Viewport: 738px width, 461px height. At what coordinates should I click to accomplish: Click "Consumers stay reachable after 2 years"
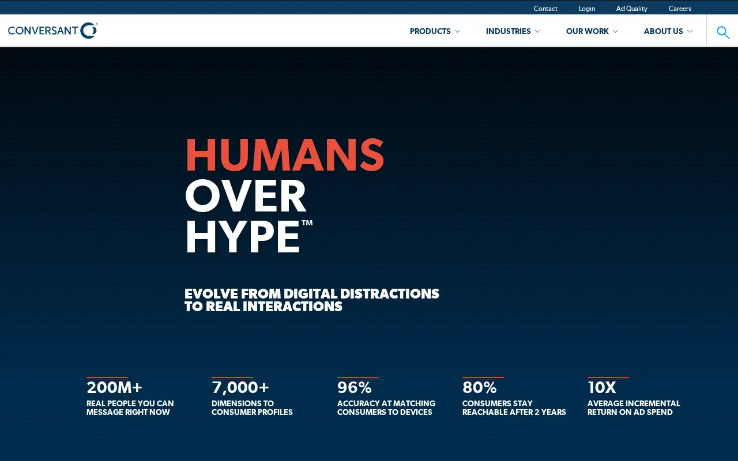pyautogui.click(x=514, y=408)
